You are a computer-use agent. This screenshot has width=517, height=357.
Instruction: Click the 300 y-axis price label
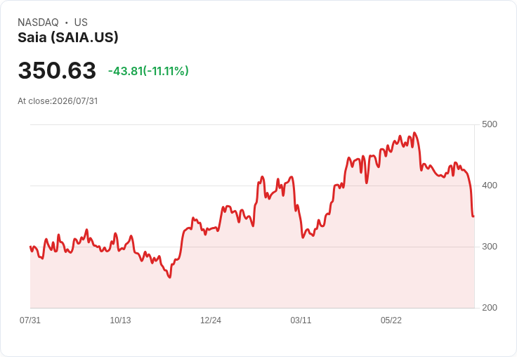(490, 247)
